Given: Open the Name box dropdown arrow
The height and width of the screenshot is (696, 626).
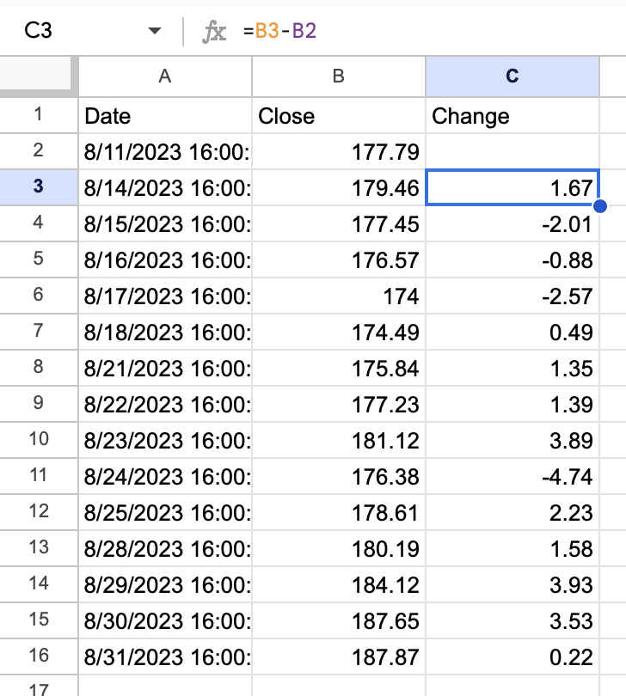Looking at the screenshot, I should tap(154, 31).
